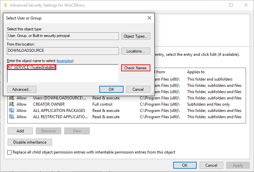Click the ALL RESTRICTED APPLICATIO... package icon
The image size is (254, 172).
12,117
